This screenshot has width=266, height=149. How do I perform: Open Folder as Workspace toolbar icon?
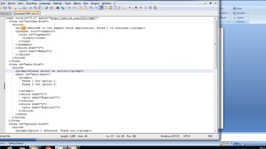click(x=125, y=8)
